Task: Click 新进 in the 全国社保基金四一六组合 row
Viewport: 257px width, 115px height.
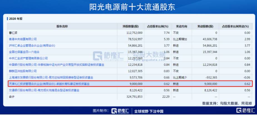Action: pyautogui.click(x=176, y=52)
